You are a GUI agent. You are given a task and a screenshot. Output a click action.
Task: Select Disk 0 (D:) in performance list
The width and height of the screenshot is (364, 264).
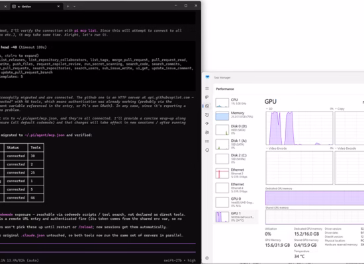click(x=236, y=129)
